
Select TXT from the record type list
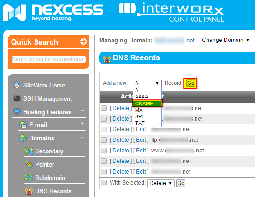(x=147, y=123)
